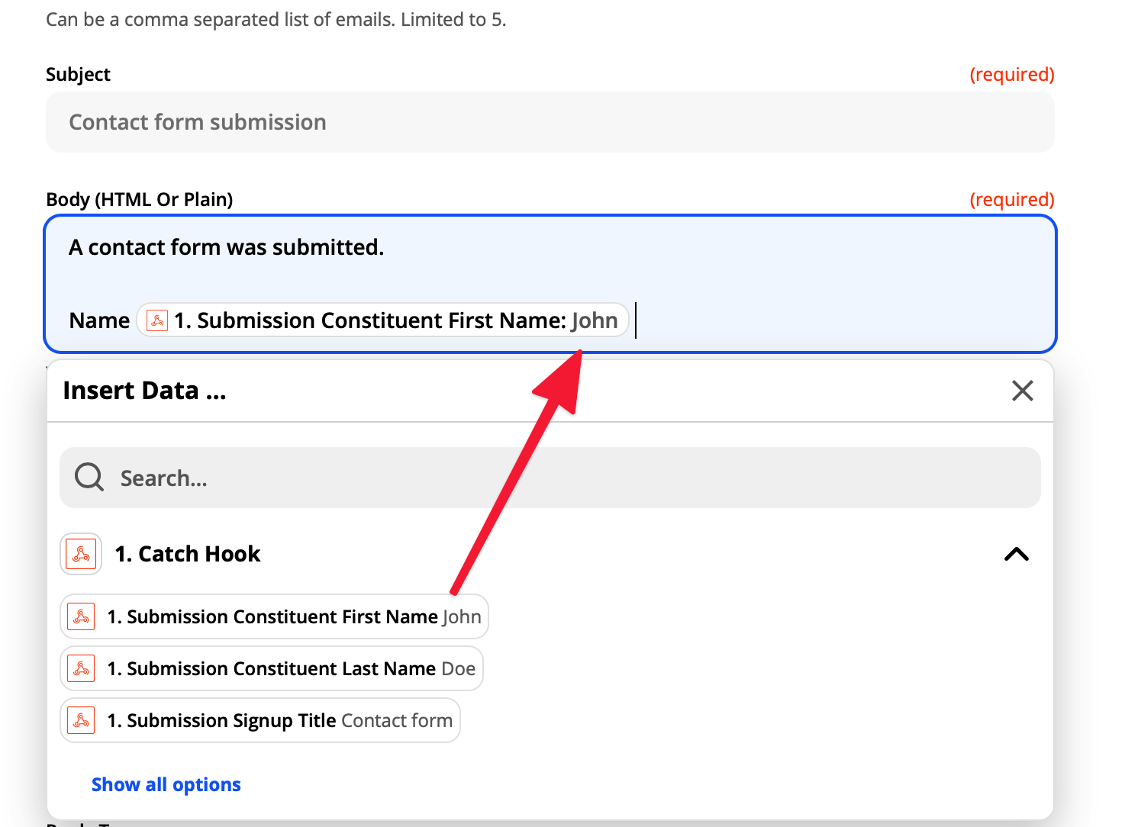Show all options for Catch Hook
1125x827 pixels.
tap(166, 784)
